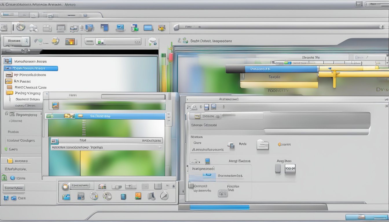The image size is (389, 222).
Task: Select RN Paars in the left list
Action: pos(23,81)
